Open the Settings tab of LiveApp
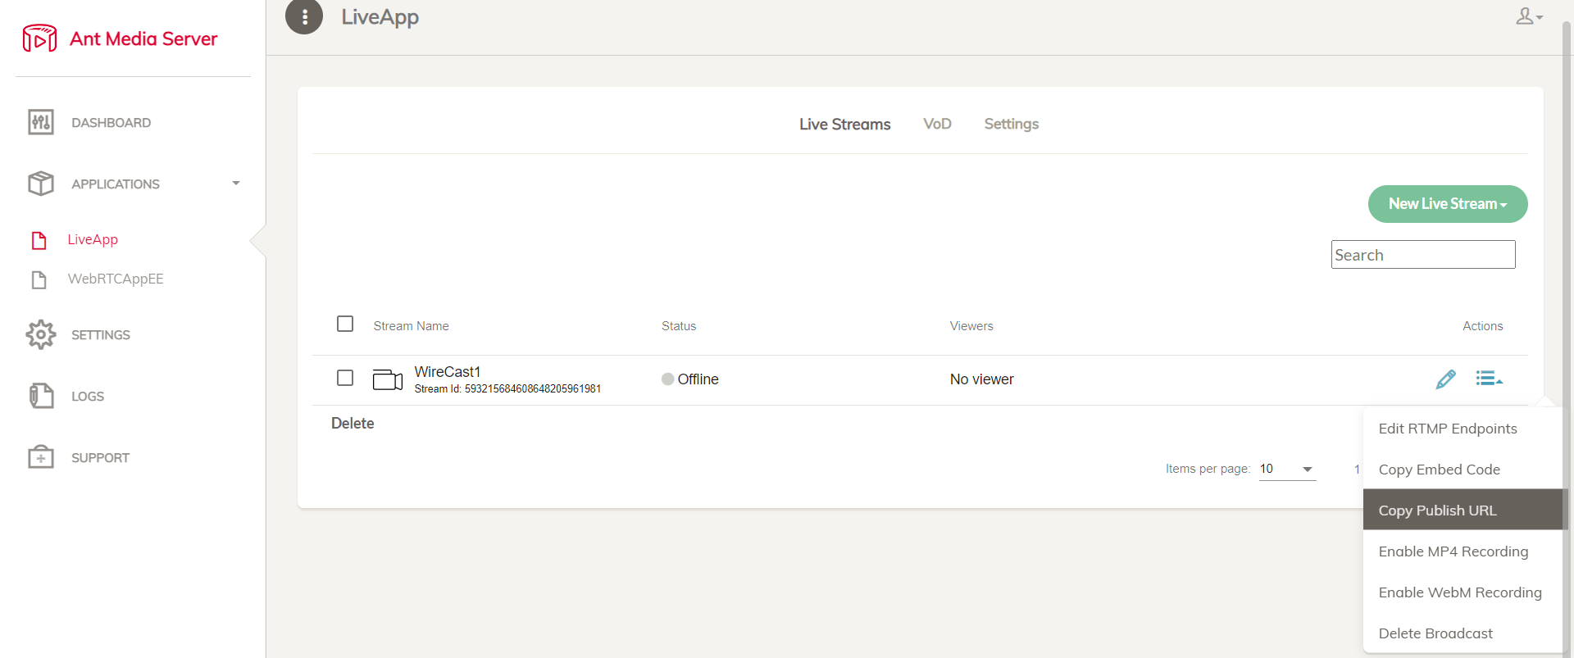 1012,124
